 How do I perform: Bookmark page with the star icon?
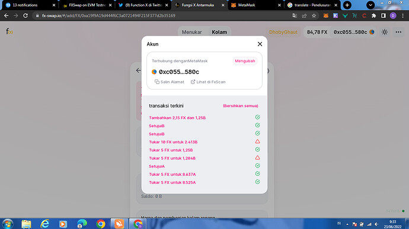click(x=314, y=15)
